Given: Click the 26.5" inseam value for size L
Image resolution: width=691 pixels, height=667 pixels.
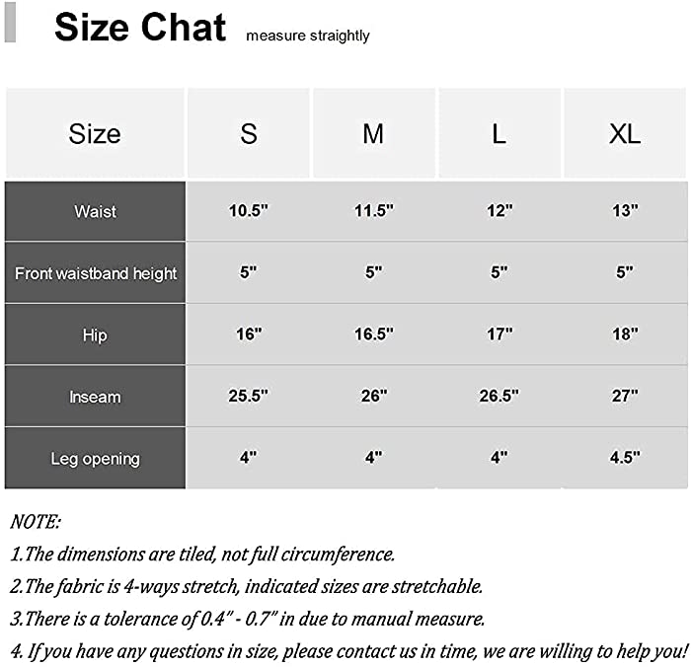Looking at the screenshot, I should (x=499, y=396).
